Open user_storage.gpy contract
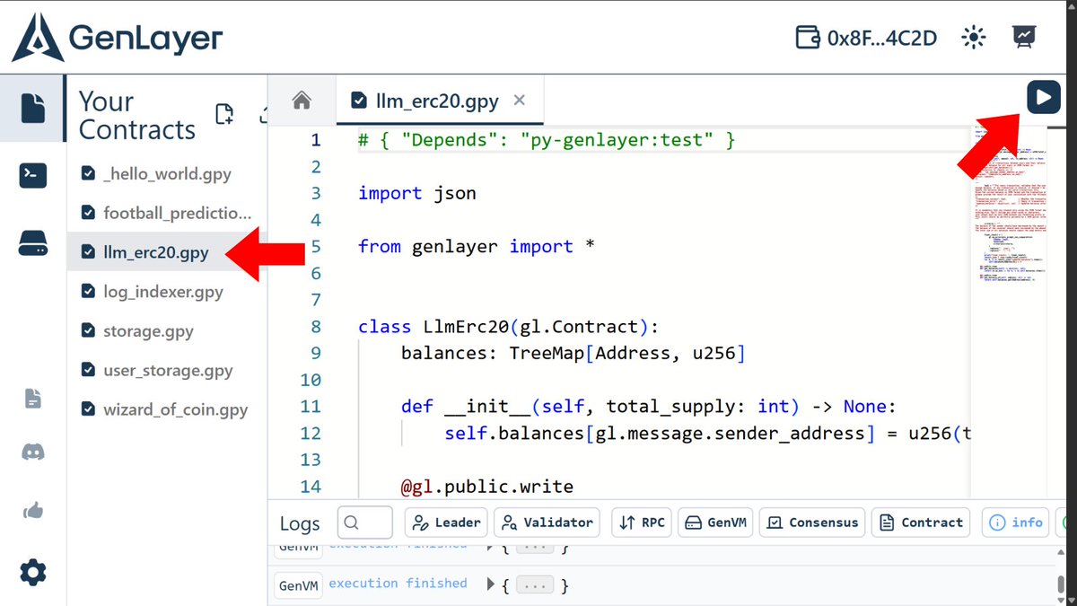Viewport: 1077px width, 606px height. (x=166, y=371)
